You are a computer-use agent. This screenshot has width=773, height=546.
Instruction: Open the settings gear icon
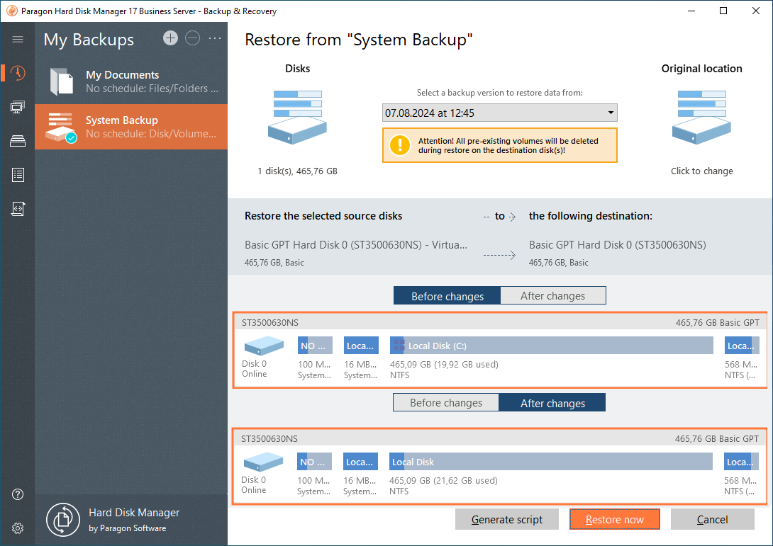point(18,528)
